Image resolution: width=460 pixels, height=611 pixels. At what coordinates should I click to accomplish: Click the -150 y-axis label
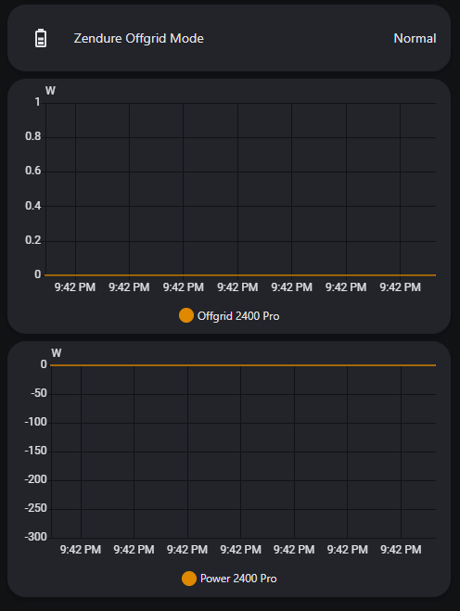[x=36, y=451]
